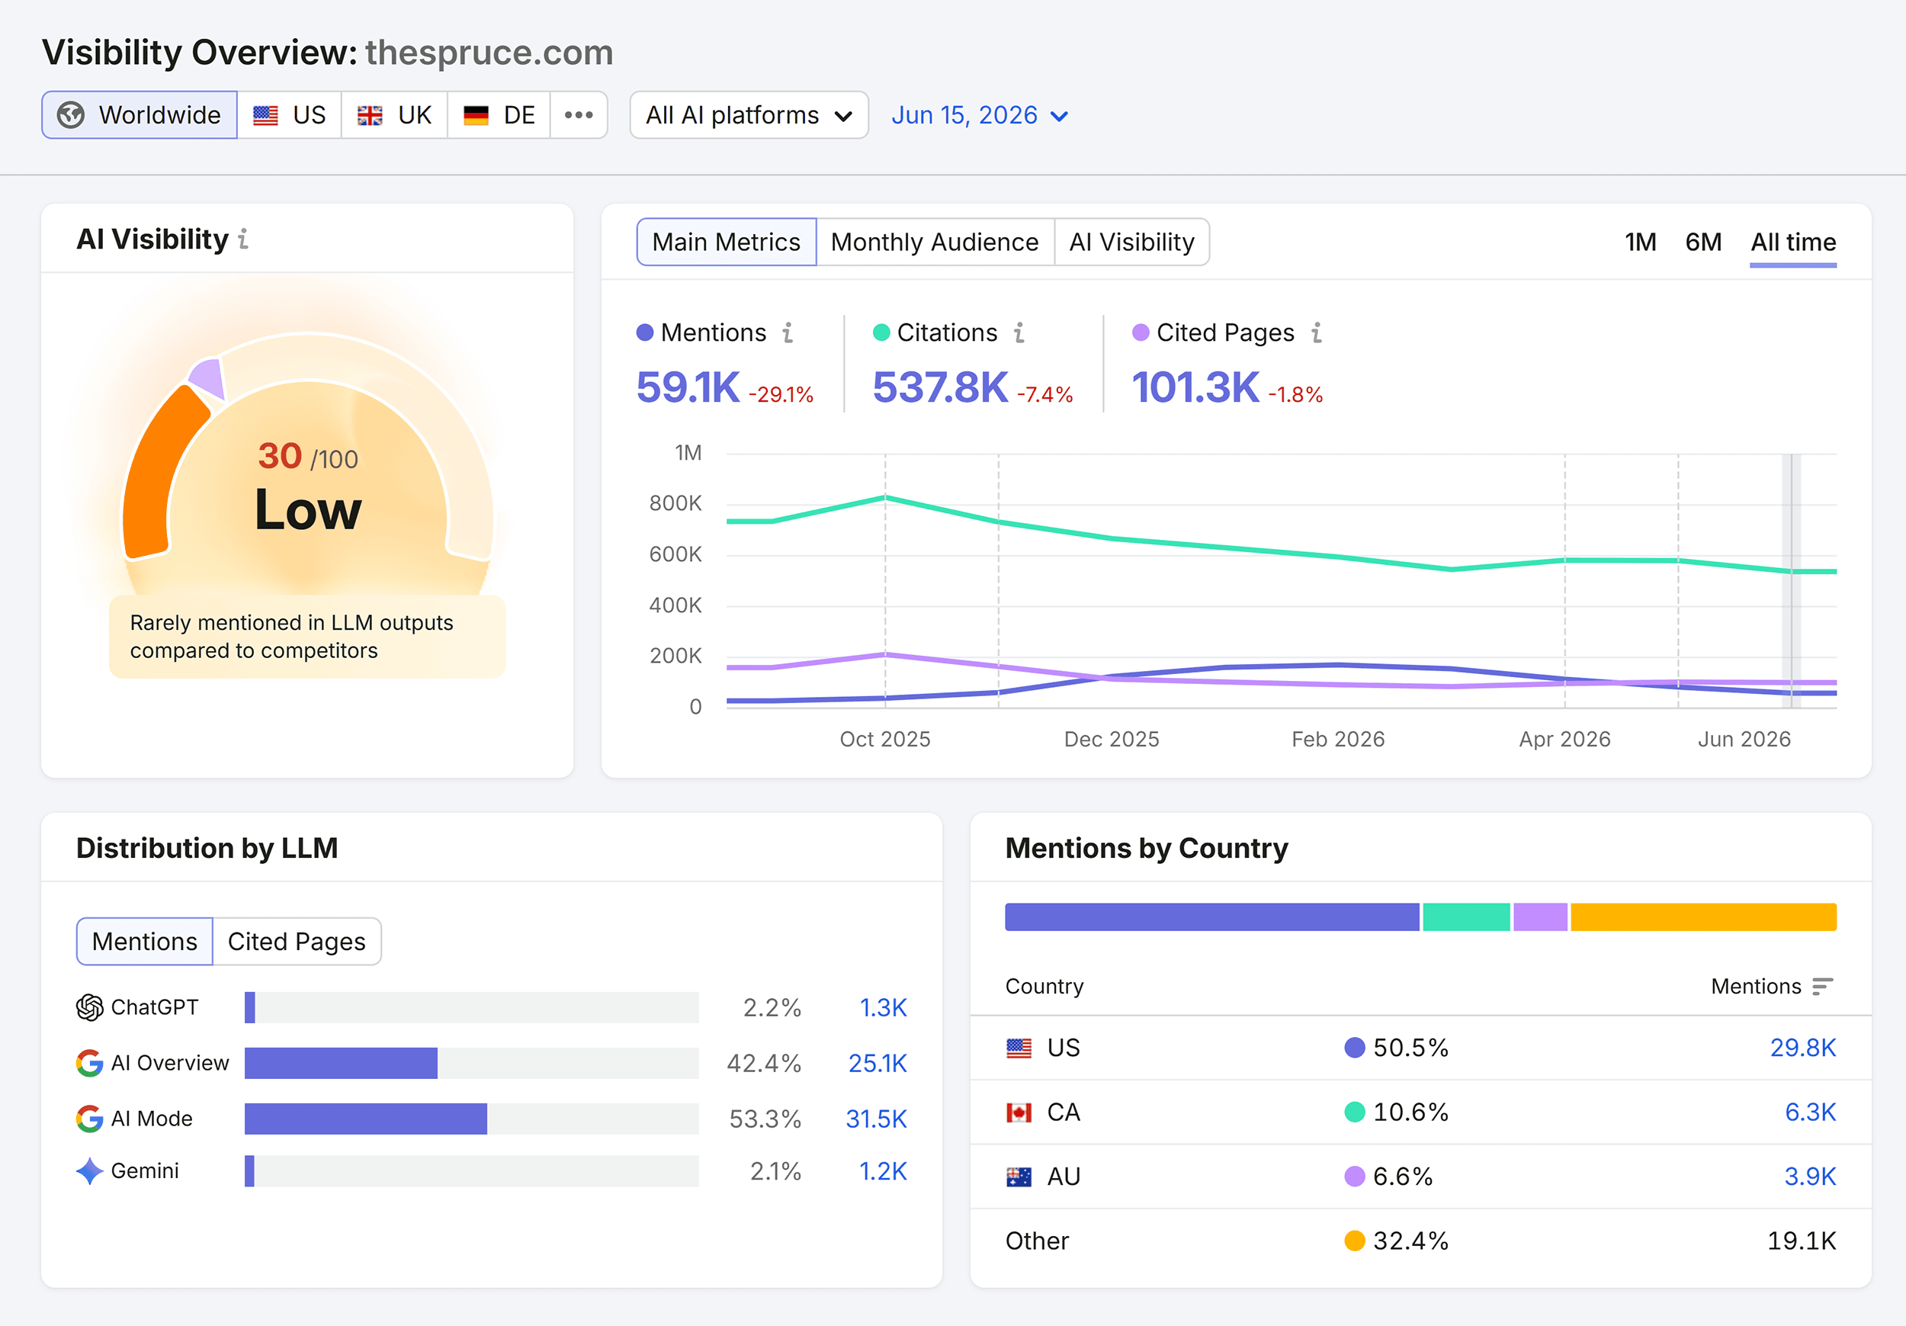Open the 31.5K AI Mode mentions link
Screen dimensions: 1906x1326
point(877,1119)
